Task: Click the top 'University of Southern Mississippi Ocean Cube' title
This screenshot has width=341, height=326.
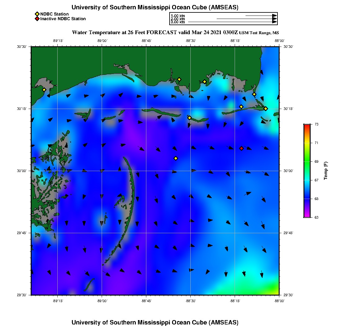Action: (155, 7)
